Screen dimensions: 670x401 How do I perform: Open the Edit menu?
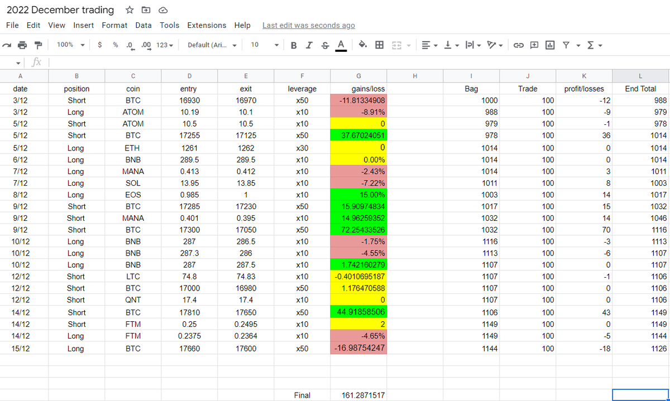33,25
